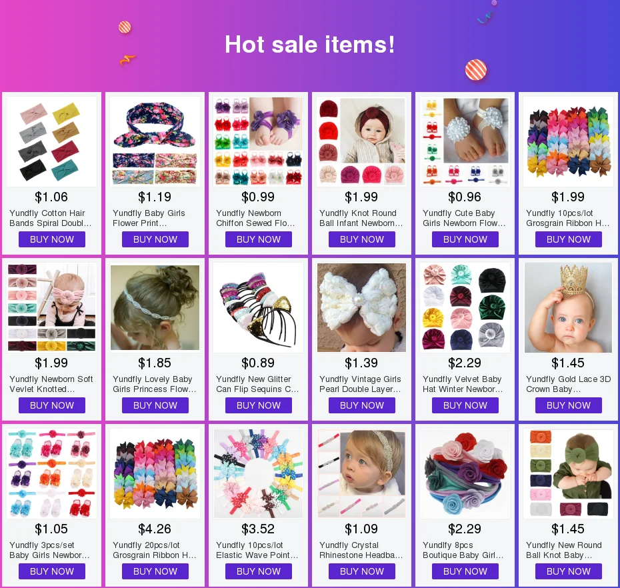Open the 3pcs/set Baby Girls Newborn image
This screenshot has height=588, width=620.
[x=51, y=474]
